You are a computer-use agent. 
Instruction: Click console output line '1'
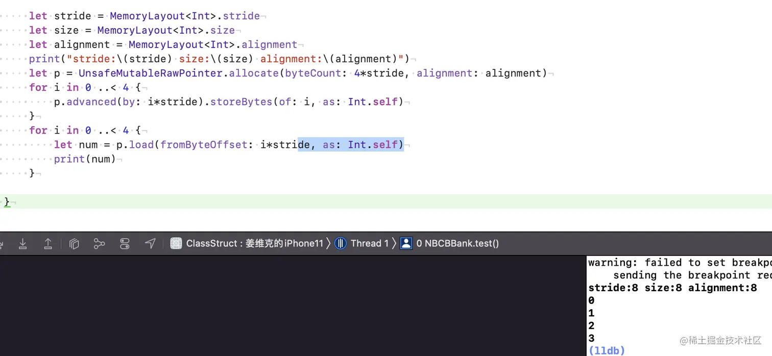(x=591, y=313)
